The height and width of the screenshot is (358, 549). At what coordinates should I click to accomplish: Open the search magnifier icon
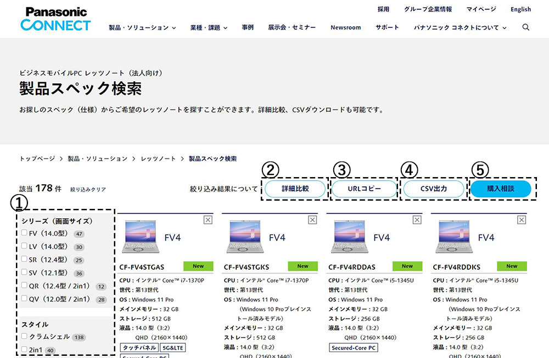(x=526, y=27)
